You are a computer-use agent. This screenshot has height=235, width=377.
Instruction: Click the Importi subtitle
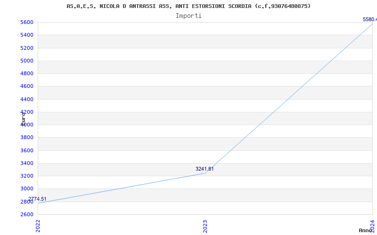188,16
